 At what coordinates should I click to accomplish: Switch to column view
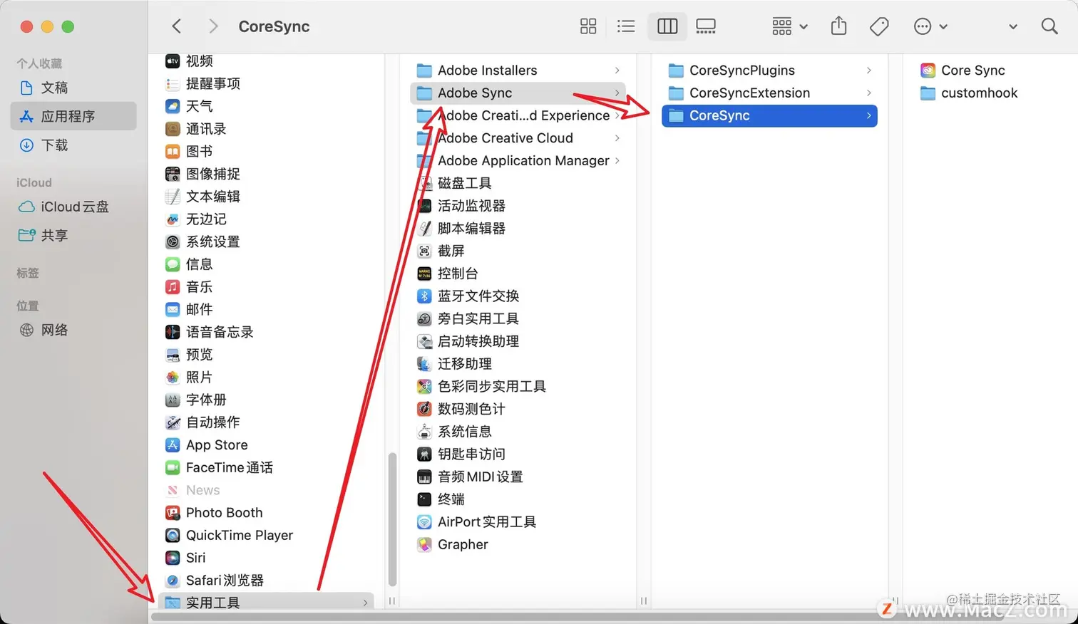coord(667,26)
